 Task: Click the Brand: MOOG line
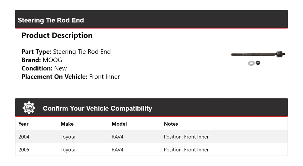(x=42, y=60)
